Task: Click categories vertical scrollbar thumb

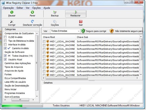Action: (37, 63)
